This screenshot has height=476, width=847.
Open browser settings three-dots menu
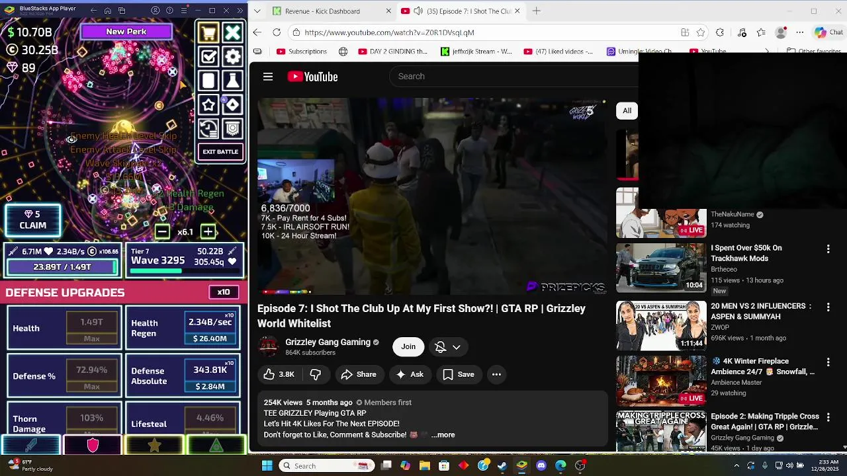coord(800,32)
